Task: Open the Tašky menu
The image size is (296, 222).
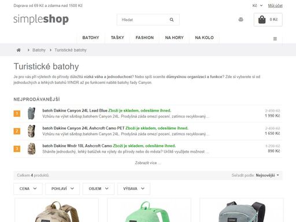Action: [117, 38]
